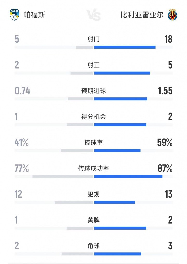The height and width of the screenshot is (264, 187).
Task: Open the 比利亚雷亚尔 team name
Action: pos(142,15)
